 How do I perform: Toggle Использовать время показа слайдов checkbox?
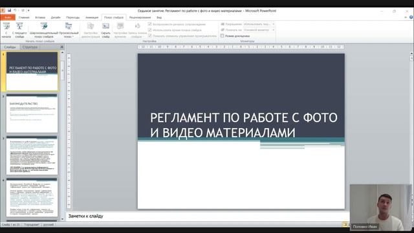[x=150, y=30]
